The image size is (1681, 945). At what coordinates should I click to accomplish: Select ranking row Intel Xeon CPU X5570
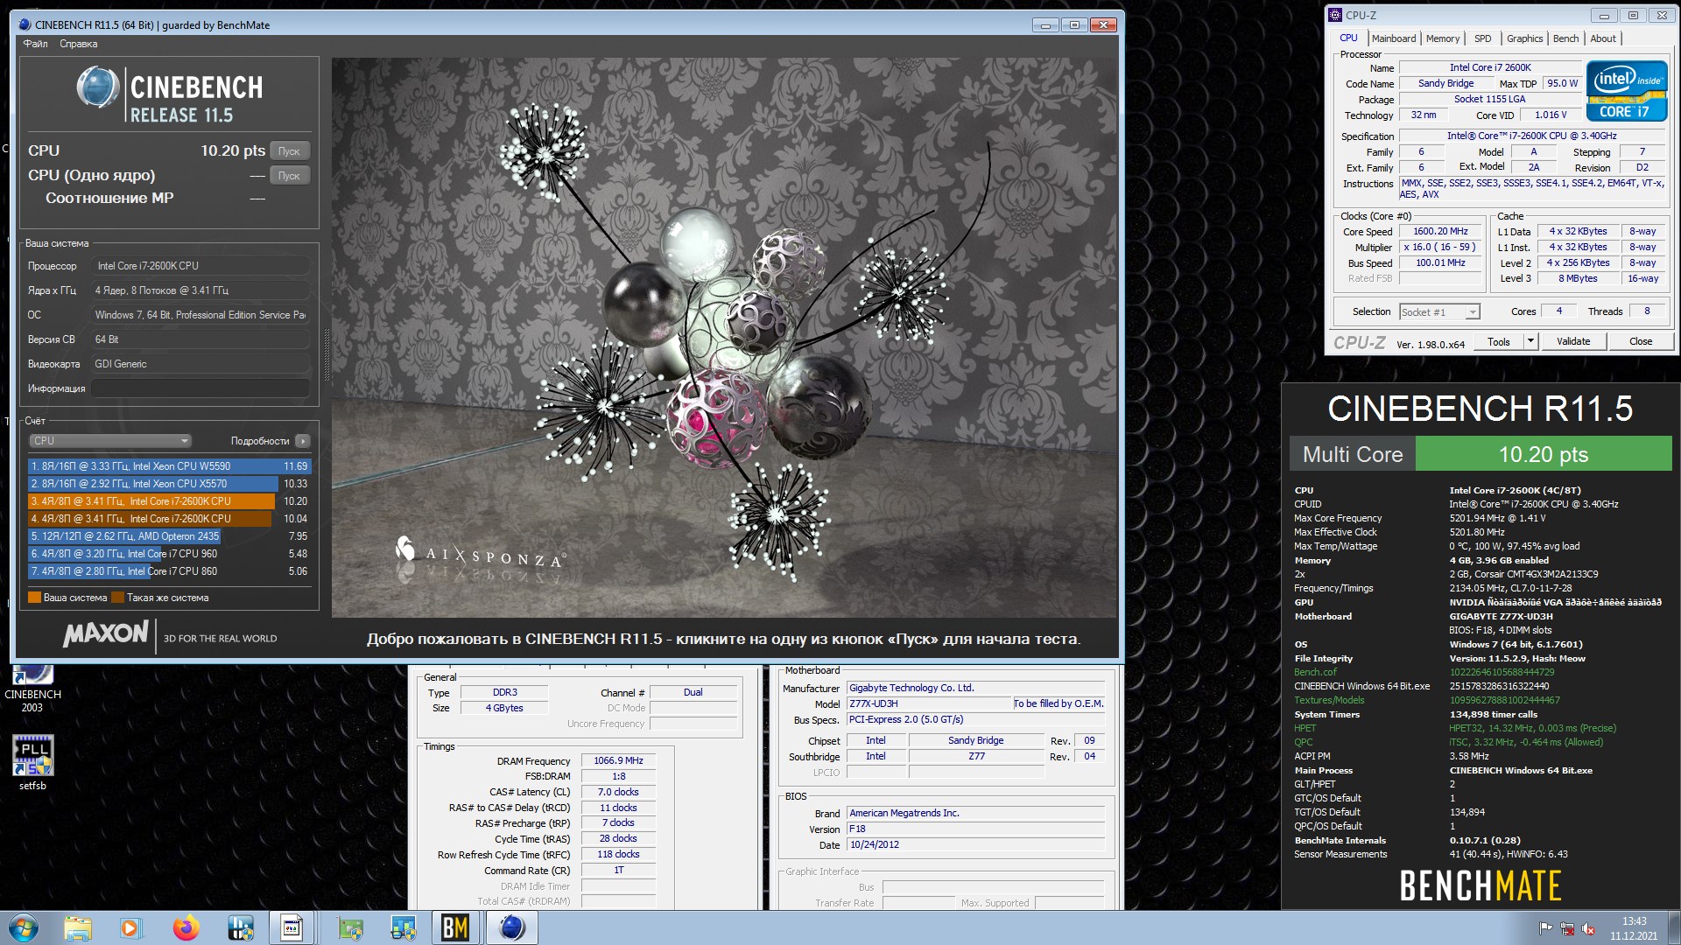168,484
